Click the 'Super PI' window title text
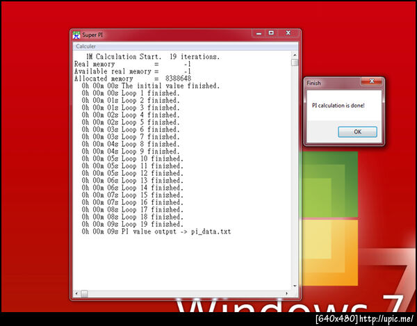The image size is (417, 326). pos(92,35)
